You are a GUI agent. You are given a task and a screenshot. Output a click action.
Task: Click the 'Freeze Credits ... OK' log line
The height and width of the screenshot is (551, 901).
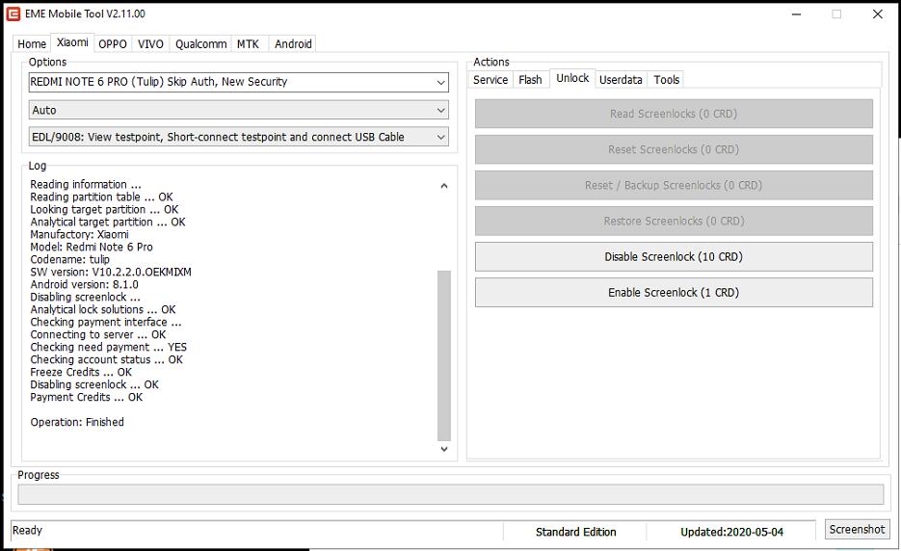pyautogui.click(x=81, y=372)
